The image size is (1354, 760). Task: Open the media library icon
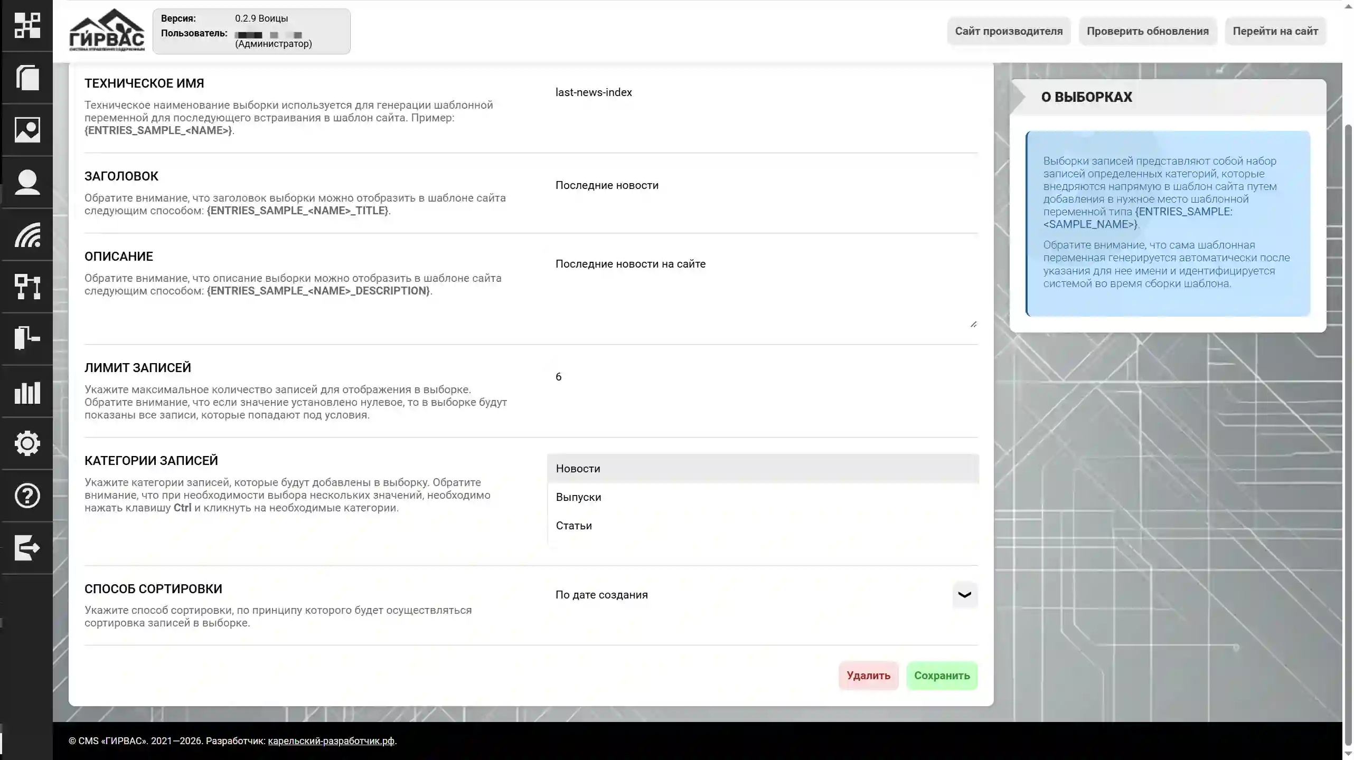[27, 129]
